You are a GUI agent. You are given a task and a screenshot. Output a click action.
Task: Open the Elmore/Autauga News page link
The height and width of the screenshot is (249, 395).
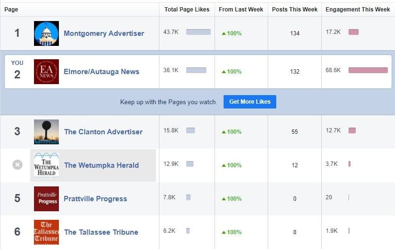(x=102, y=72)
